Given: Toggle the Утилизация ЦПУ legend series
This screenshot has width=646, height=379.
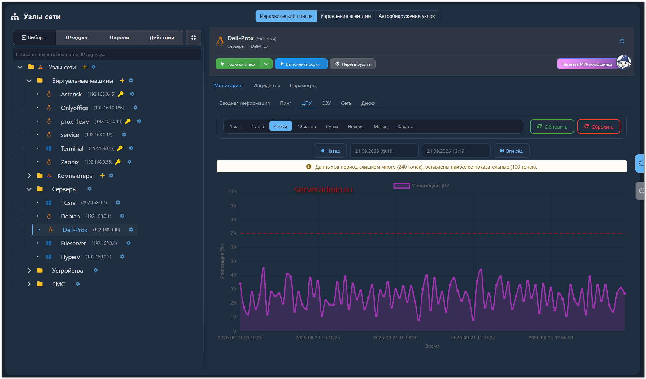Looking at the screenshot, I should (x=421, y=186).
